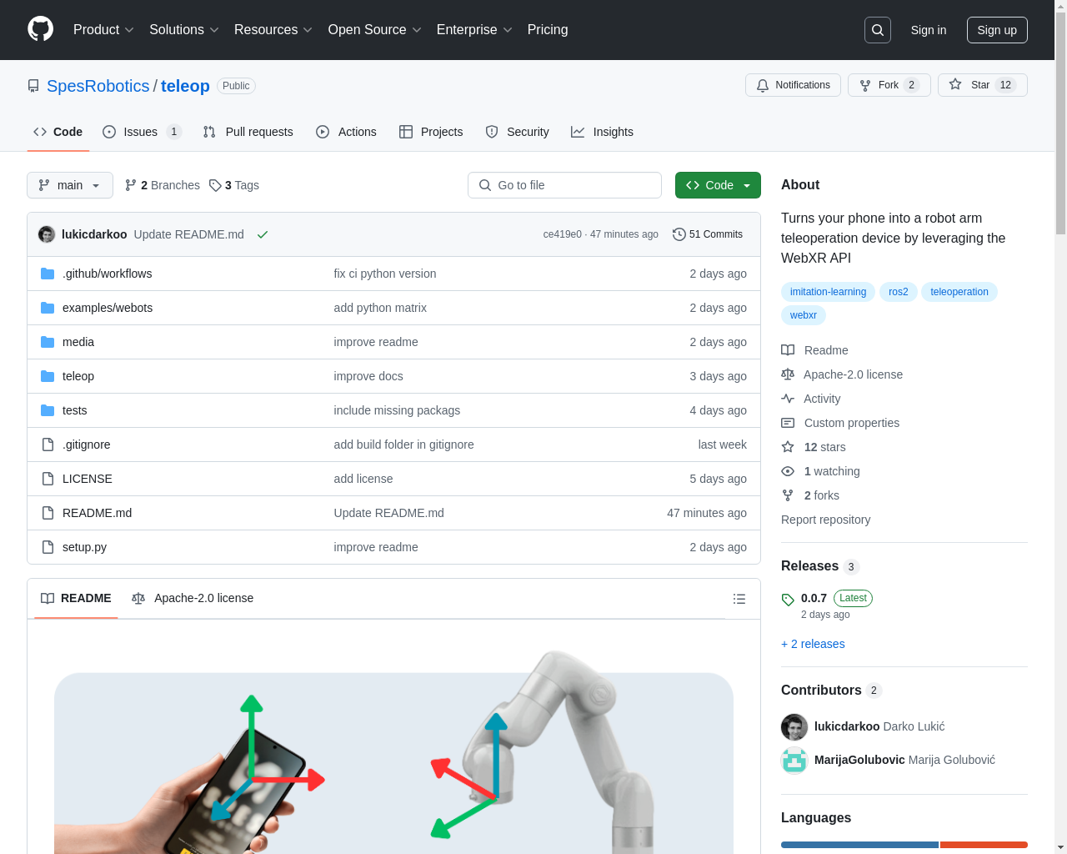Click the 51 Commits history link
The width and height of the screenshot is (1067, 854).
(x=708, y=234)
